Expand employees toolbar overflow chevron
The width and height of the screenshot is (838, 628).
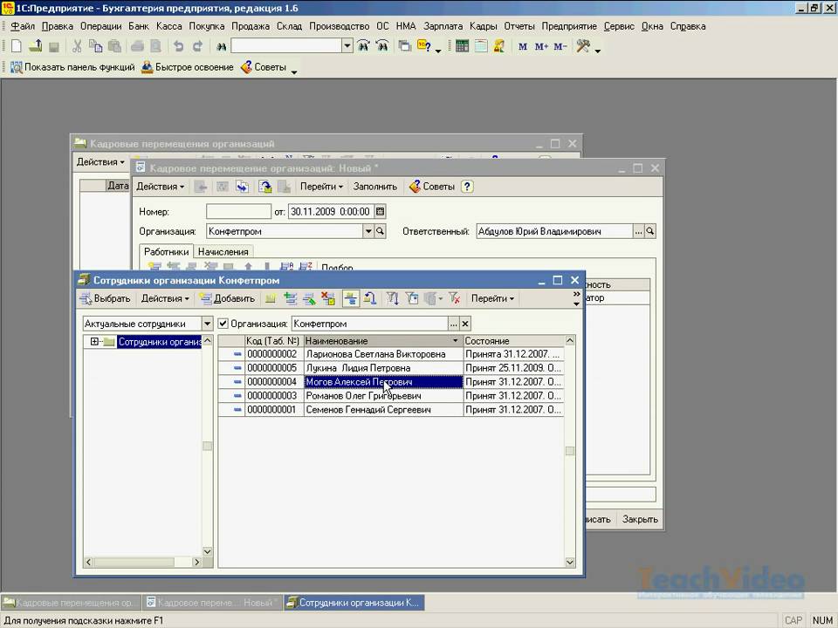576,298
